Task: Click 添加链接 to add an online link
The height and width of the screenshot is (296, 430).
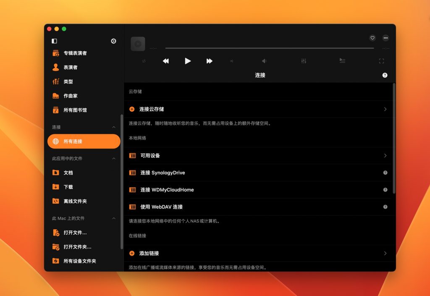Action: coord(149,254)
